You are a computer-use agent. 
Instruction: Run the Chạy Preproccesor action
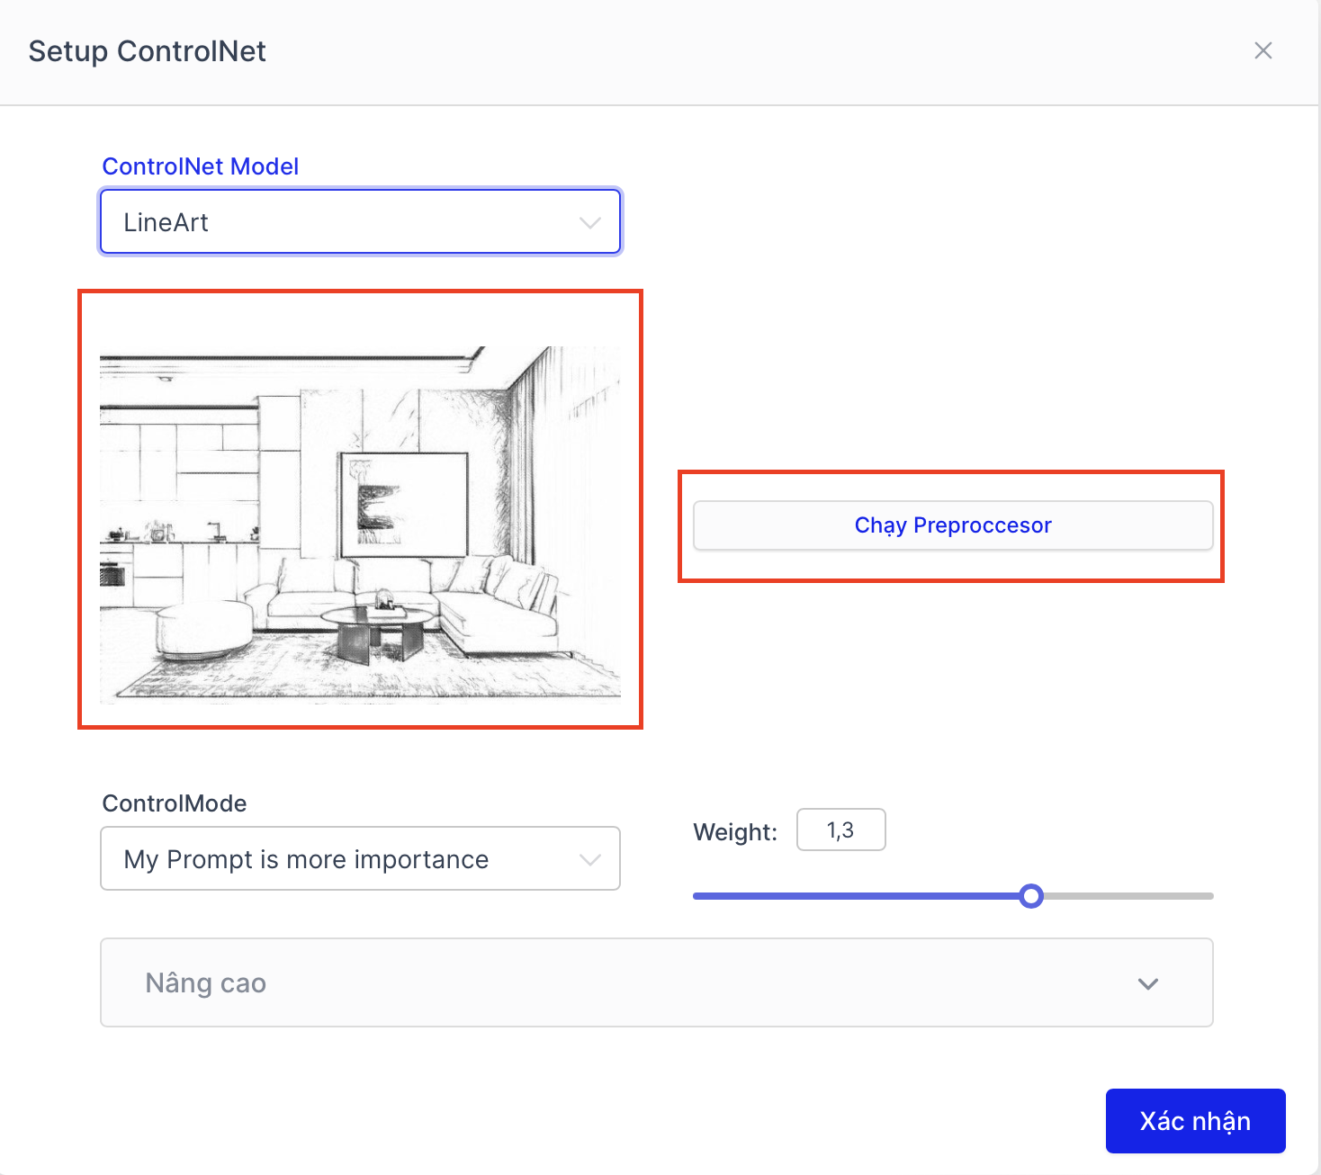pyautogui.click(x=952, y=525)
